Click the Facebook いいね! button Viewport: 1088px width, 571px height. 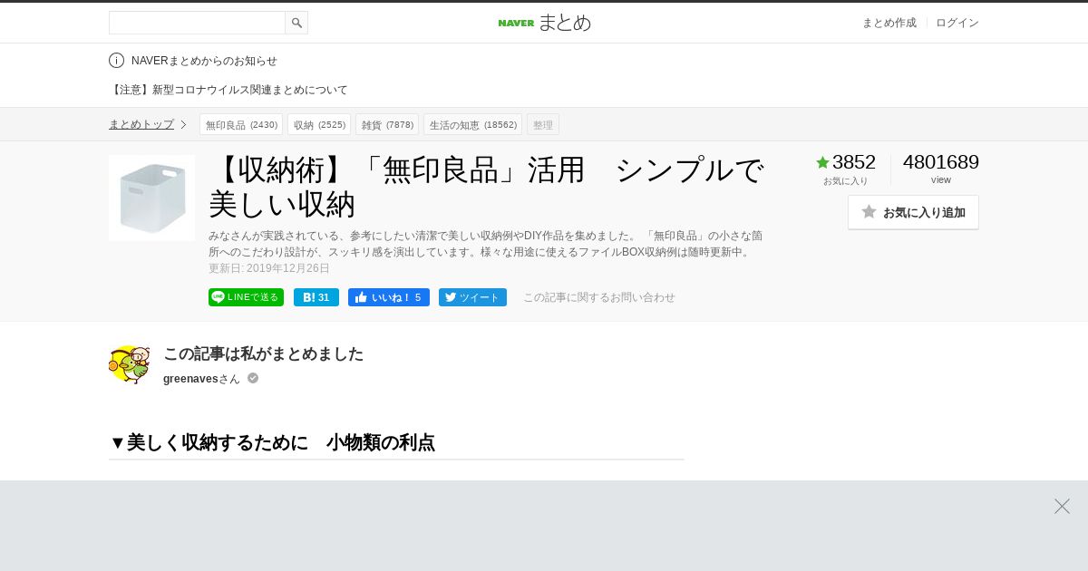(389, 297)
